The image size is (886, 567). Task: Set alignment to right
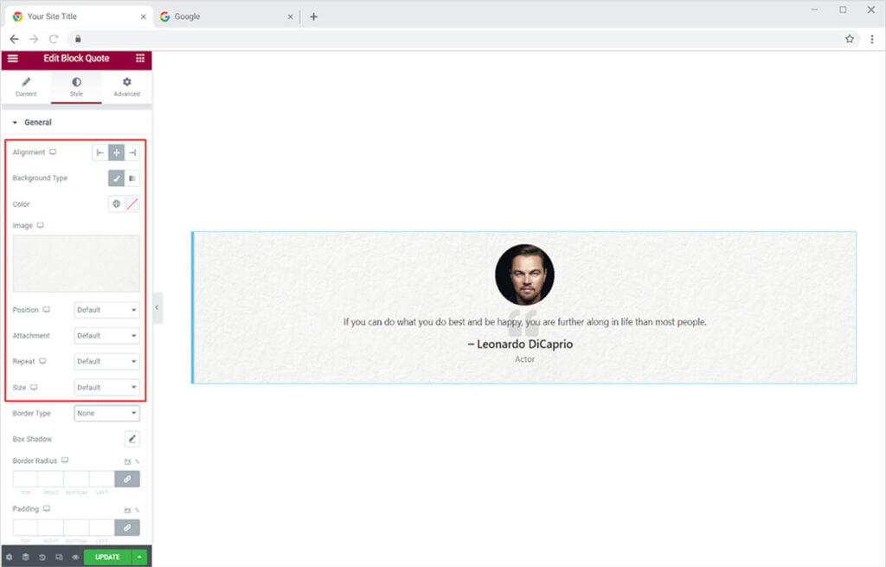pos(132,152)
